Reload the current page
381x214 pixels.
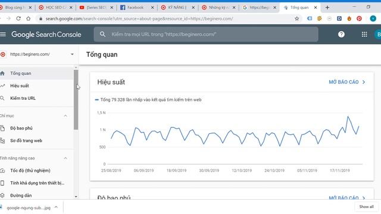click(x=18, y=18)
